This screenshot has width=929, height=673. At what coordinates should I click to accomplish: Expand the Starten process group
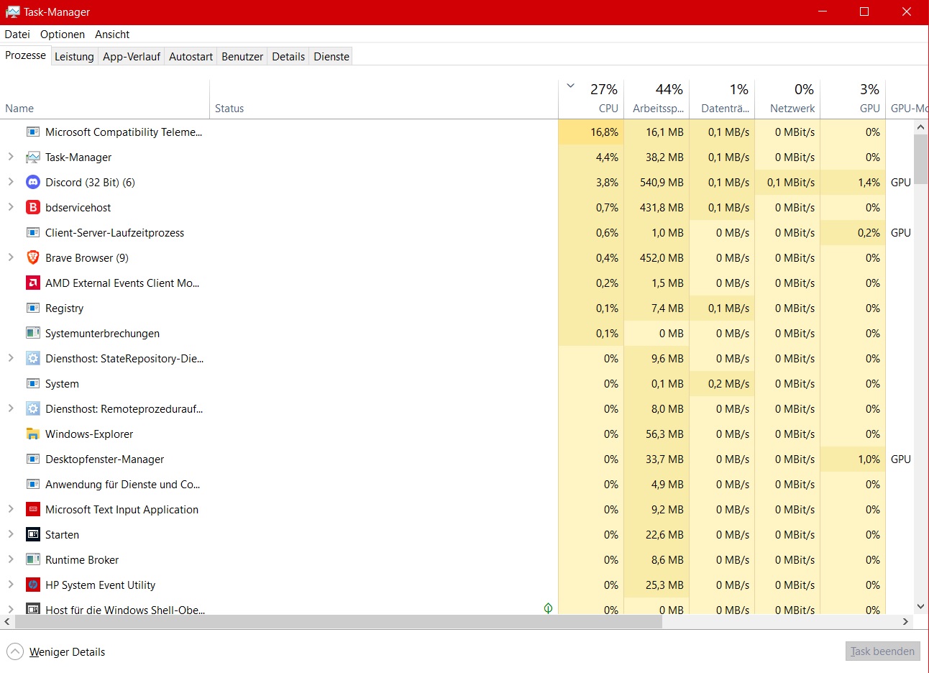11,534
